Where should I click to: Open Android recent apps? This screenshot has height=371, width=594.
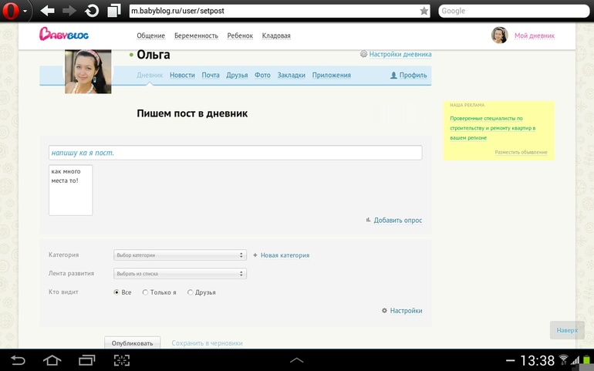click(x=86, y=360)
